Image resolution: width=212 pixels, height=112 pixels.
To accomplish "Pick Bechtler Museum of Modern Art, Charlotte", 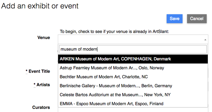I will [133, 77].
